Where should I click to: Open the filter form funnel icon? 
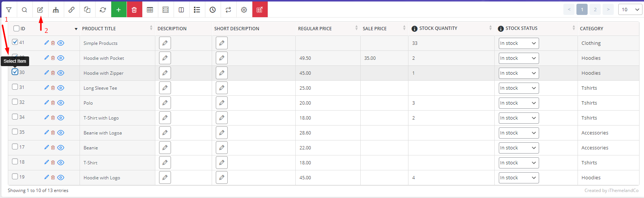tap(9, 10)
